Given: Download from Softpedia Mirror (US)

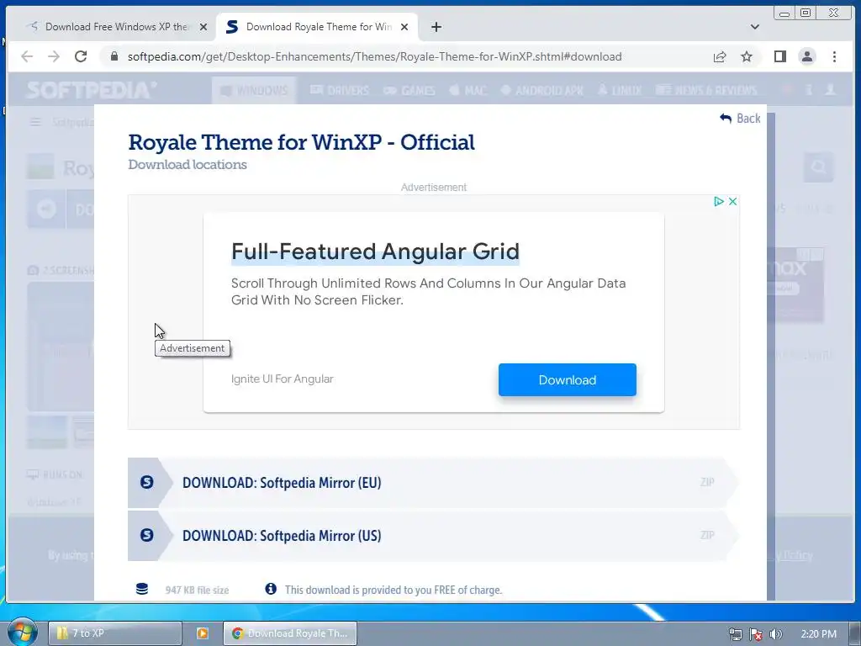Looking at the screenshot, I should (x=433, y=536).
